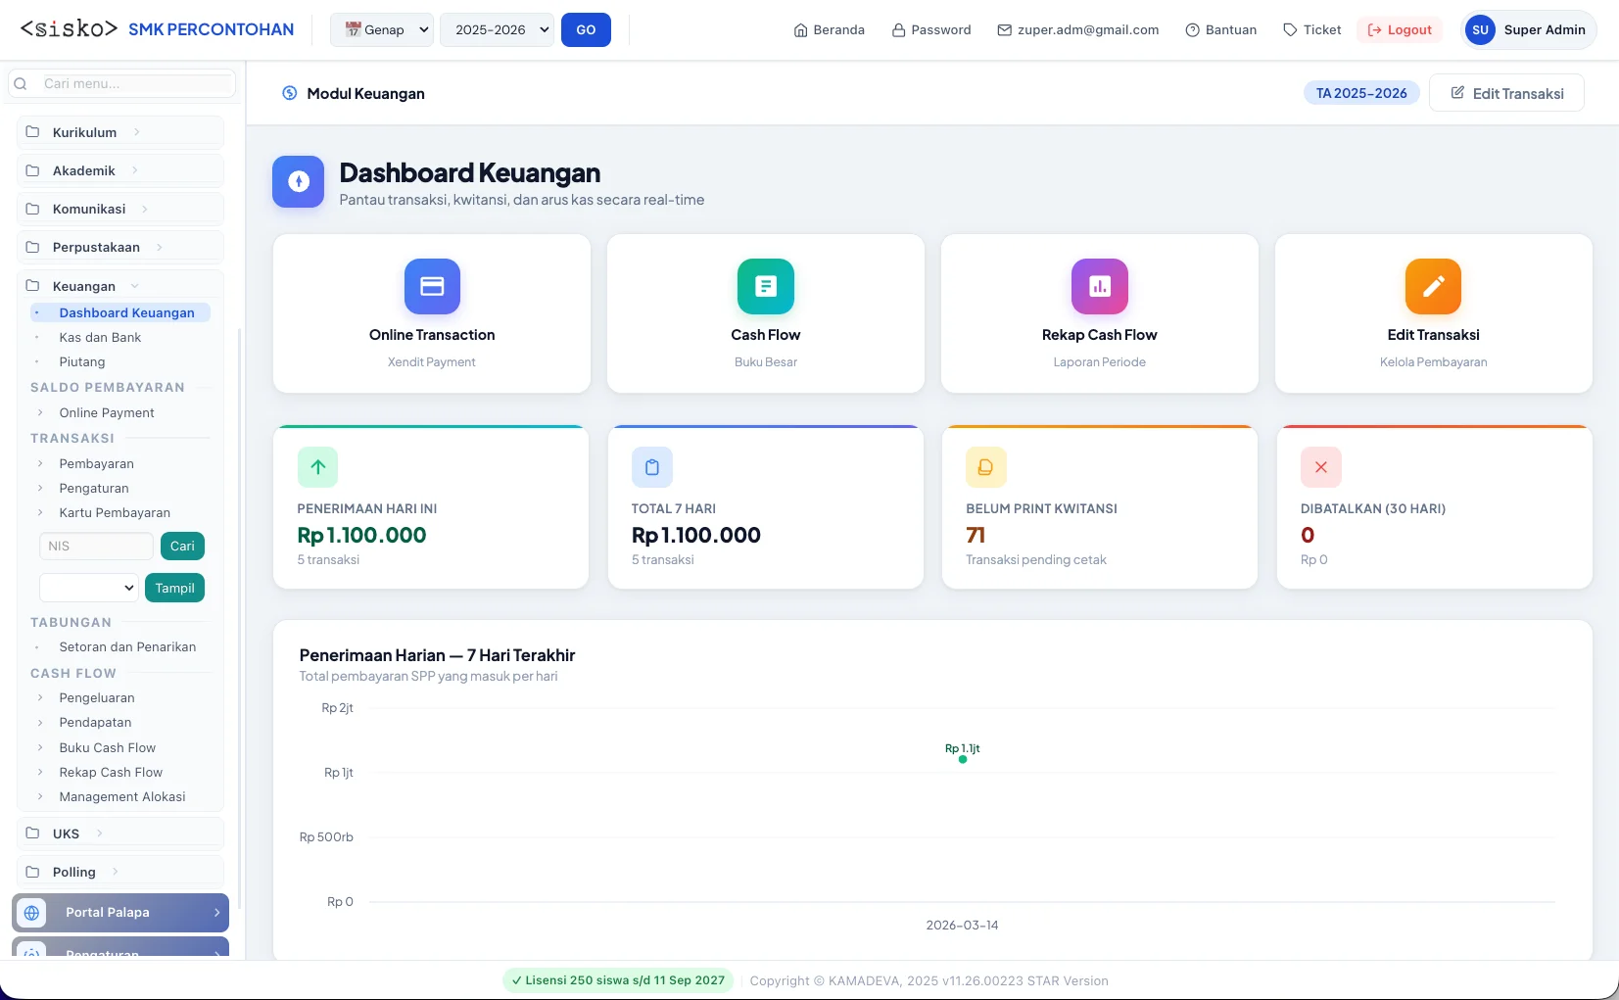Expand the Akademik menu chevron
1619x1000 pixels.
pyautogui.click(x=135, y=170)
